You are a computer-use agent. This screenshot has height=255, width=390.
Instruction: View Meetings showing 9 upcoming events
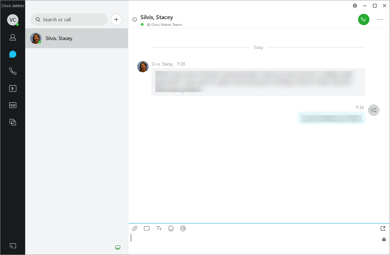tap(13, 88)
